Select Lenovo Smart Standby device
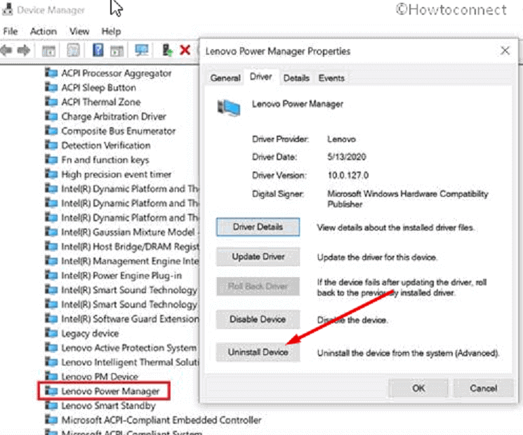523x435 pixels. tap(108, 405)
